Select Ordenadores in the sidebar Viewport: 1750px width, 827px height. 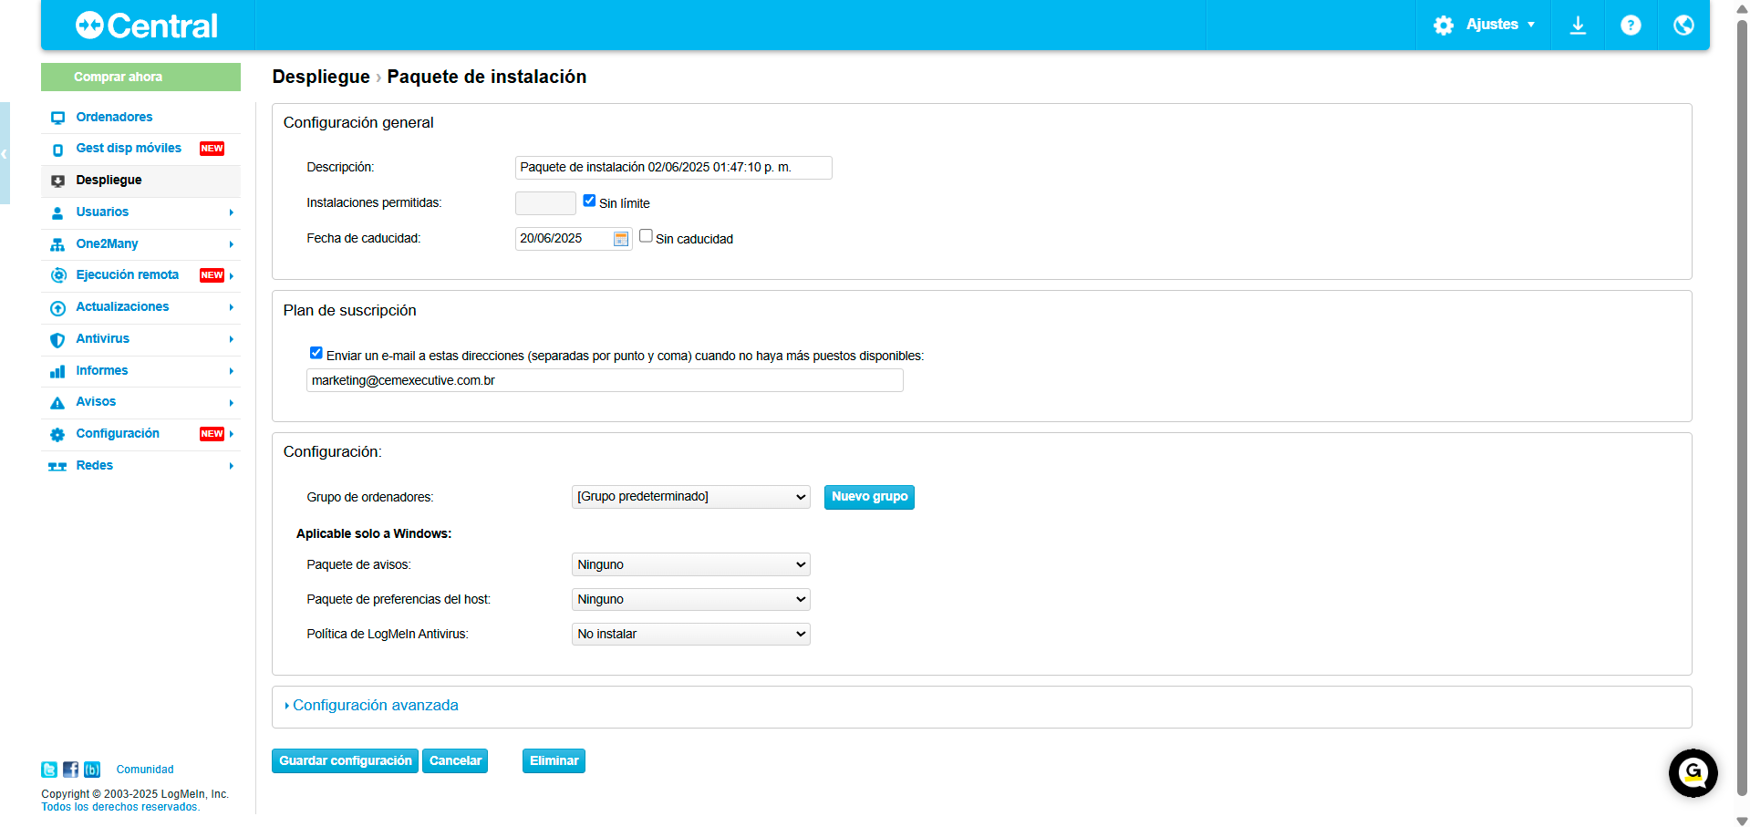click(114, 117)
